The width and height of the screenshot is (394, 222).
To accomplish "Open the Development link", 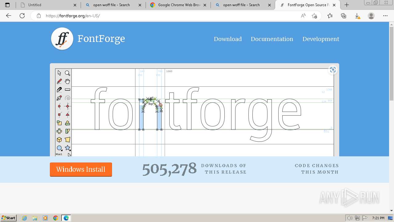I will coord(321,39).
